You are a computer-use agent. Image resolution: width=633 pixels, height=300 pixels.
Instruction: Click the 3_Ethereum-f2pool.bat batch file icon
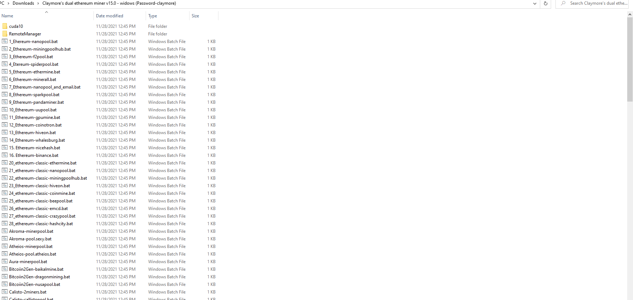[5, 56]
